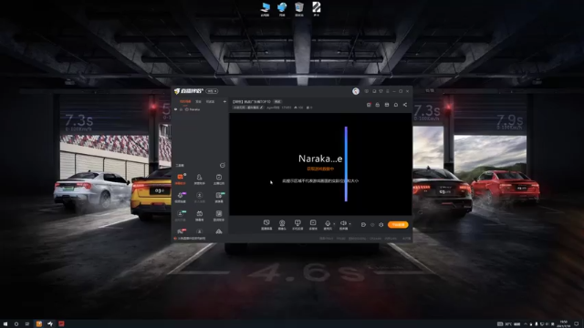Click the QR-style tool in the third toolbox row

point(219,215)
